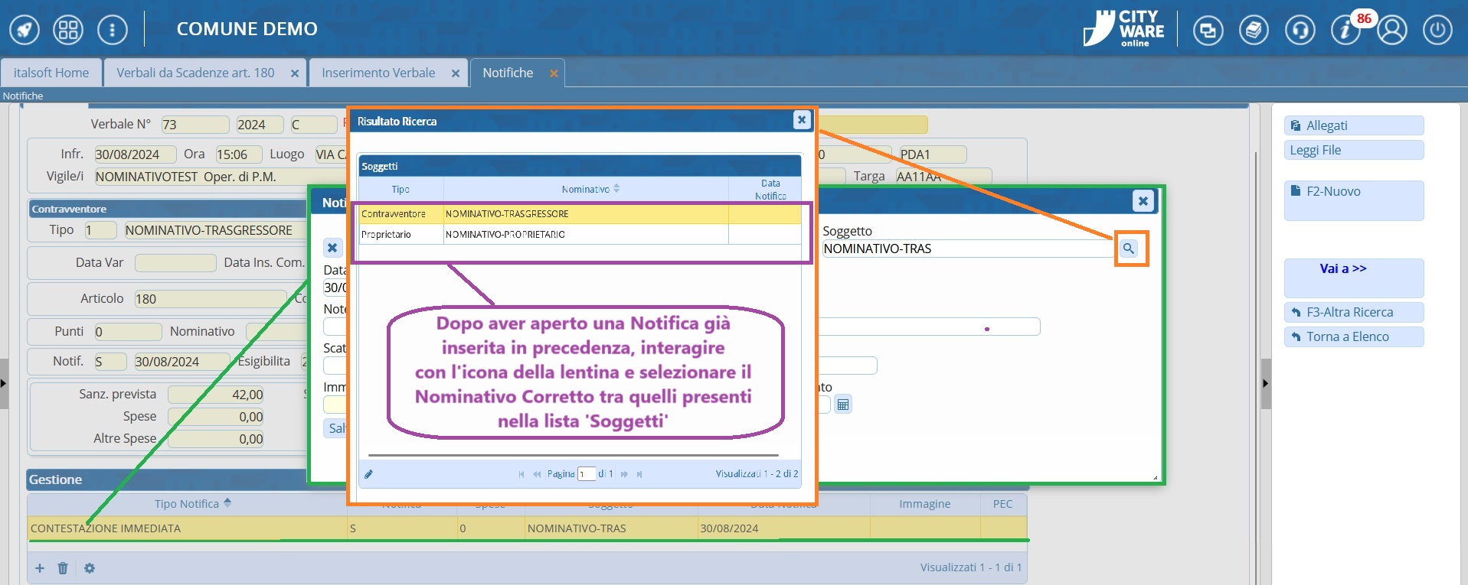Viewport: 1468px width, 585px height.
Task: Open the calendar date picker icon
Action: coord(842,405)
